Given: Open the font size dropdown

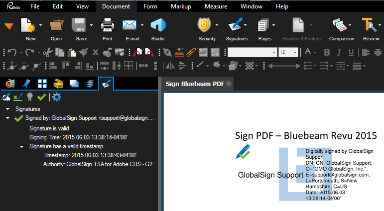Looking at the screenshot, I should [295, 52].
